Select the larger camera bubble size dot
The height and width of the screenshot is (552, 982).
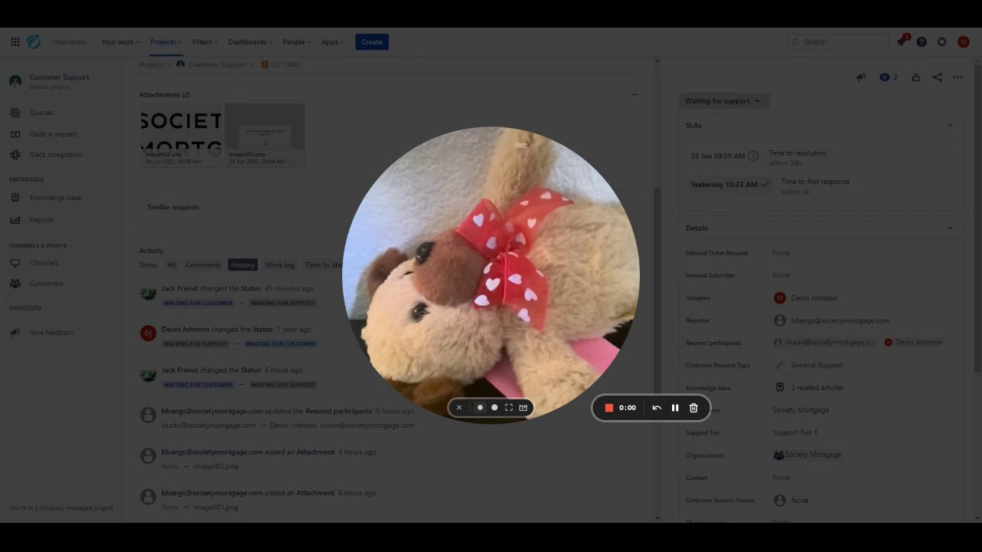point(495,408)
